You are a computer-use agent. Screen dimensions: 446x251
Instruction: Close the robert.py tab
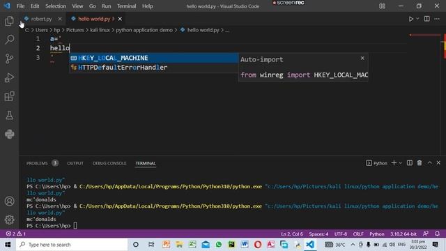pyautogui.click(x=60, y=19)
